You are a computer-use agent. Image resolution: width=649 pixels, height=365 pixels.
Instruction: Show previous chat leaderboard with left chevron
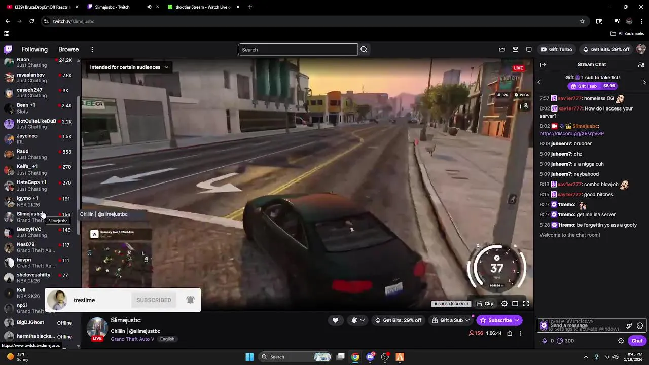tap(539, 82)
